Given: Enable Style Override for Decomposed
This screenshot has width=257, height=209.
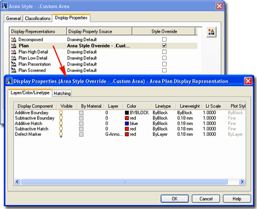Looking at the screenshot, I should [164, 39].
